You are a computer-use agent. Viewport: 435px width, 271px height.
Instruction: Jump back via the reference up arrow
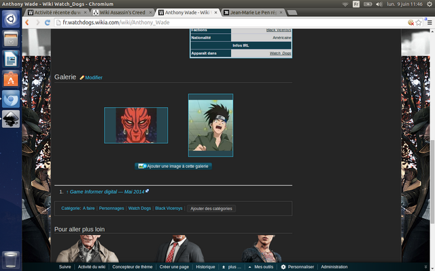click(67, 192)
